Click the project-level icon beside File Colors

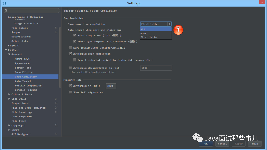click(55, 28)
